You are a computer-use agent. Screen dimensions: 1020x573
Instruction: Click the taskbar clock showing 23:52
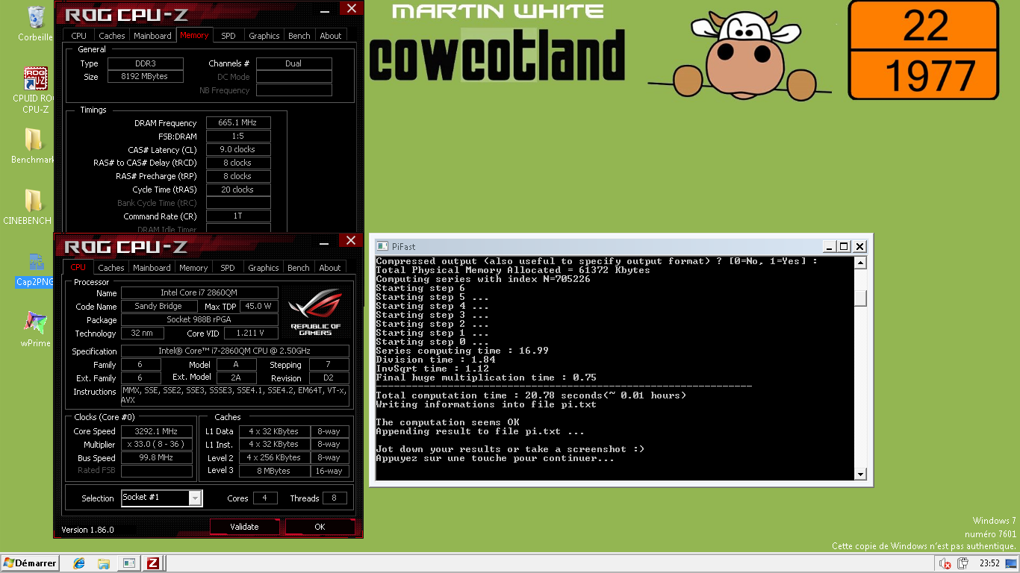pyautogui.click(x=989, y=563)
